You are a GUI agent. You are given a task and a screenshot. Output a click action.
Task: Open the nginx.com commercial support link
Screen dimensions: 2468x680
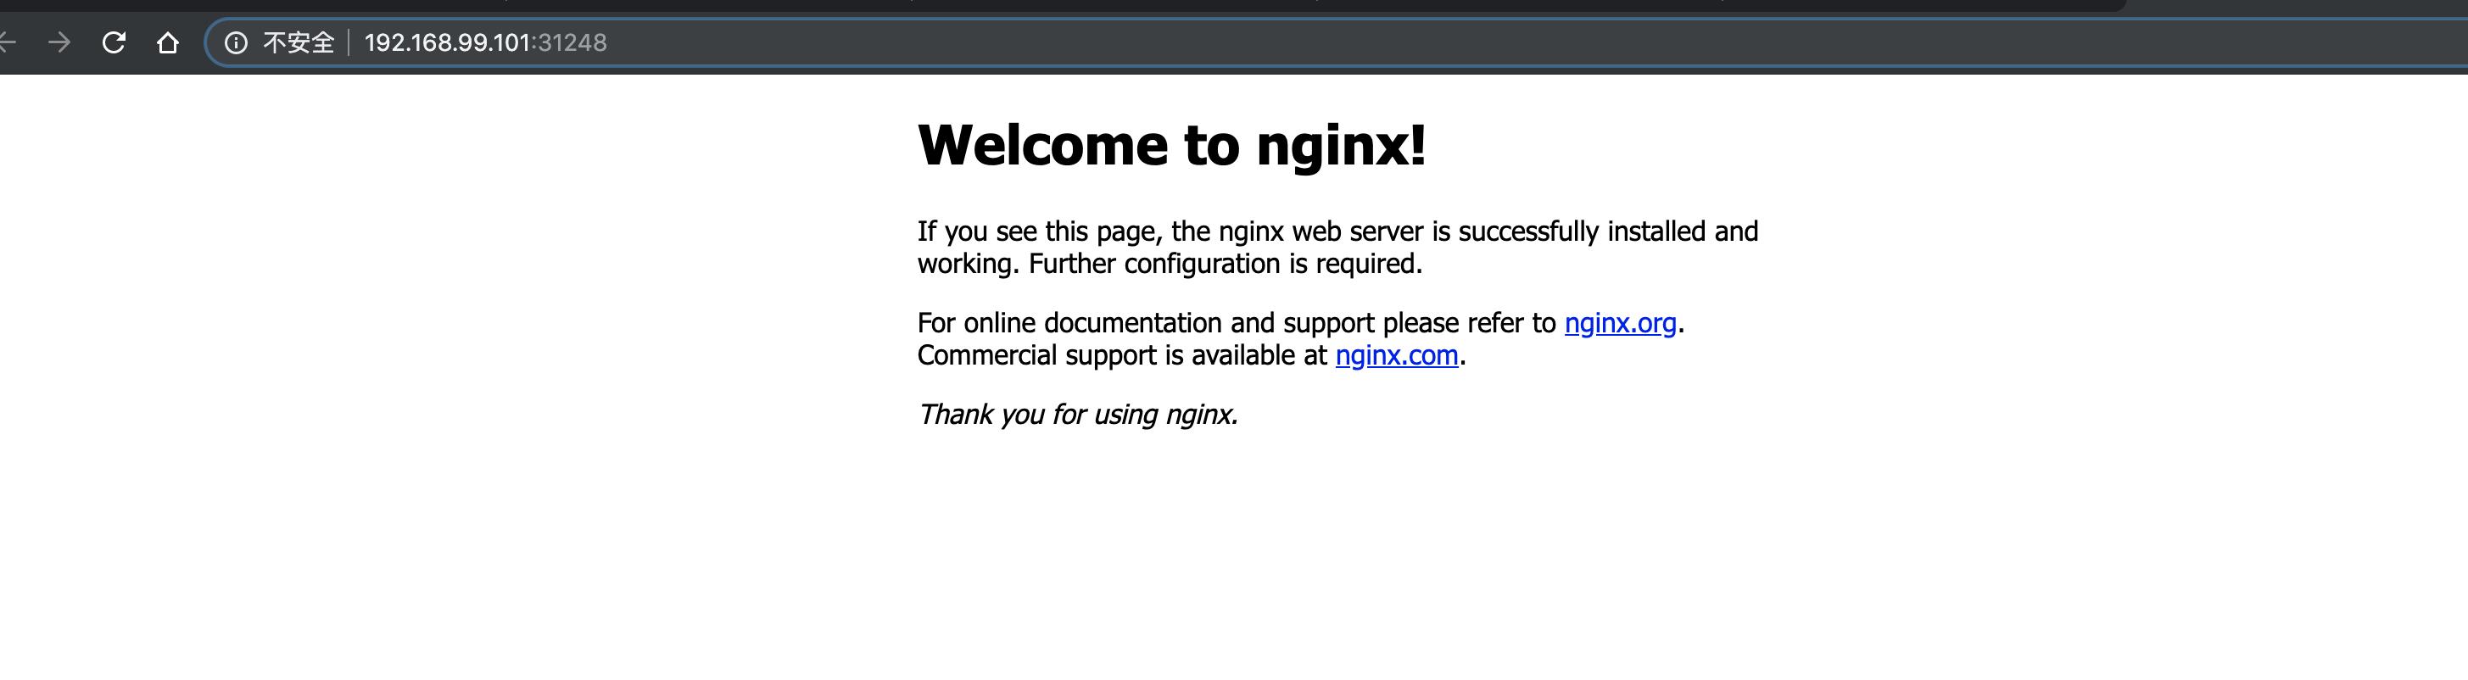(x=1397, y=355)
